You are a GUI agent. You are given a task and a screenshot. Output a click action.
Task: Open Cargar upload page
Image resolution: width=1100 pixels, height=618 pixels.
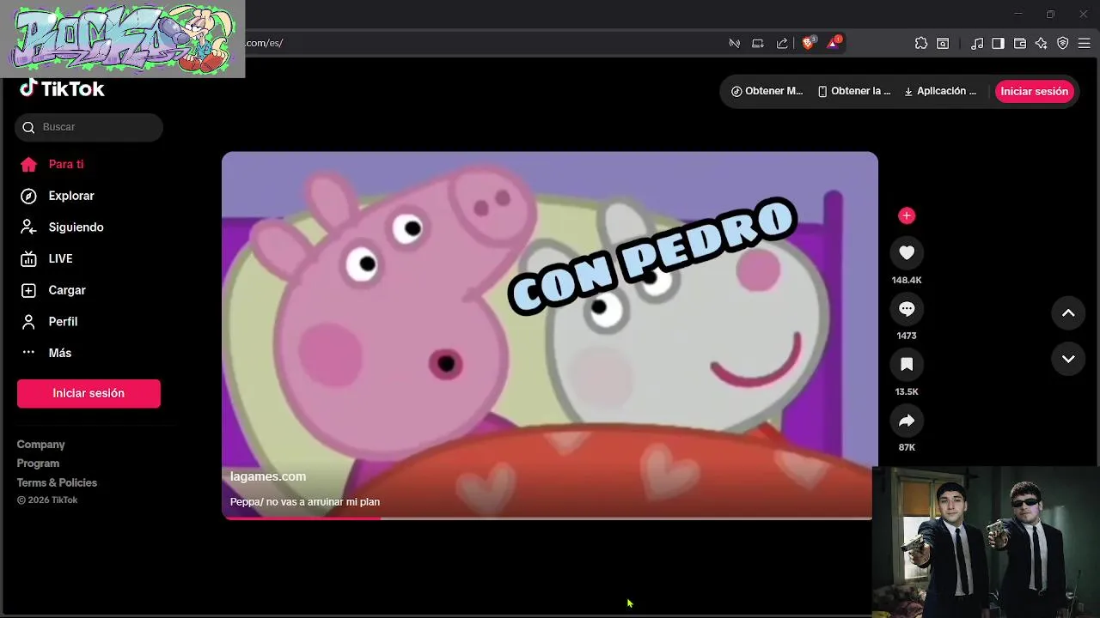coord(53,290)
